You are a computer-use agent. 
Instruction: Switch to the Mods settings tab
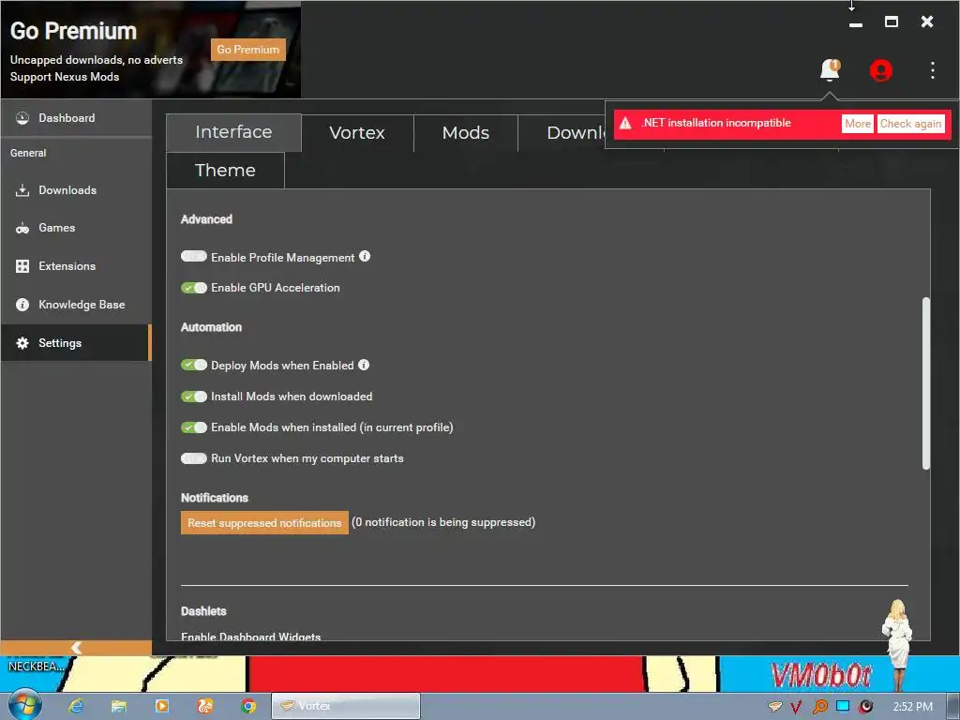(x=465, y=133)
